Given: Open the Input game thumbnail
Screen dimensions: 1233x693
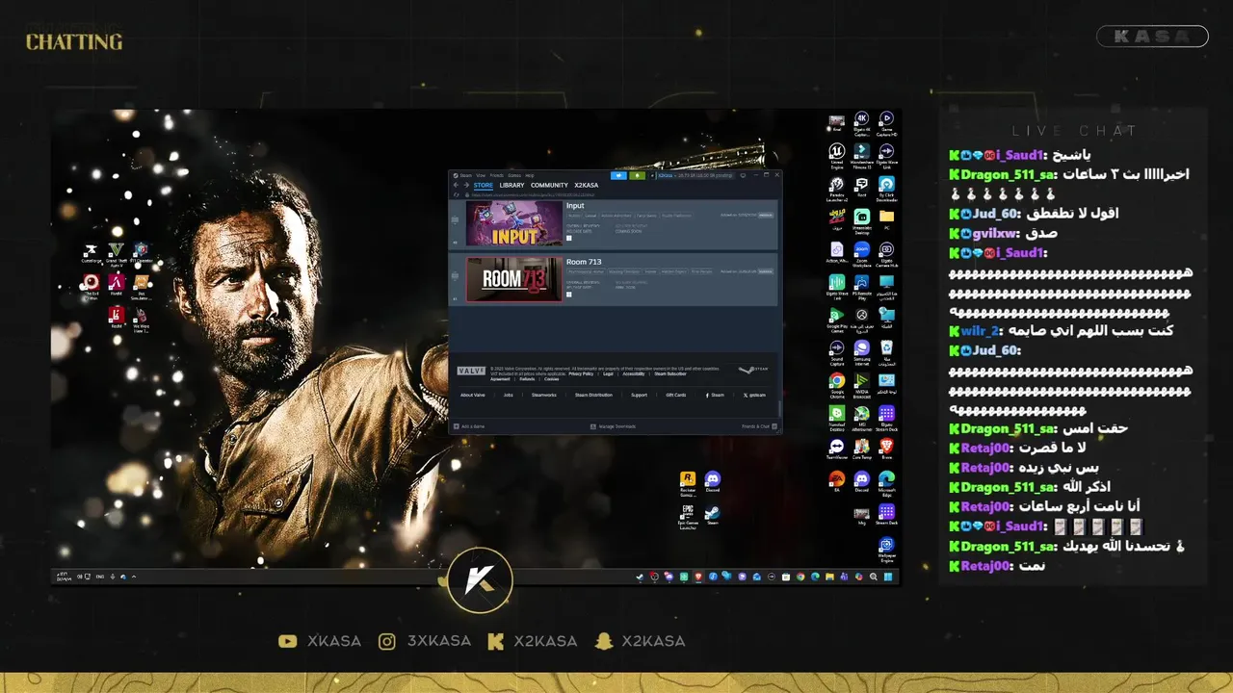Looking at the screenshot, I should tap(514, 222).
